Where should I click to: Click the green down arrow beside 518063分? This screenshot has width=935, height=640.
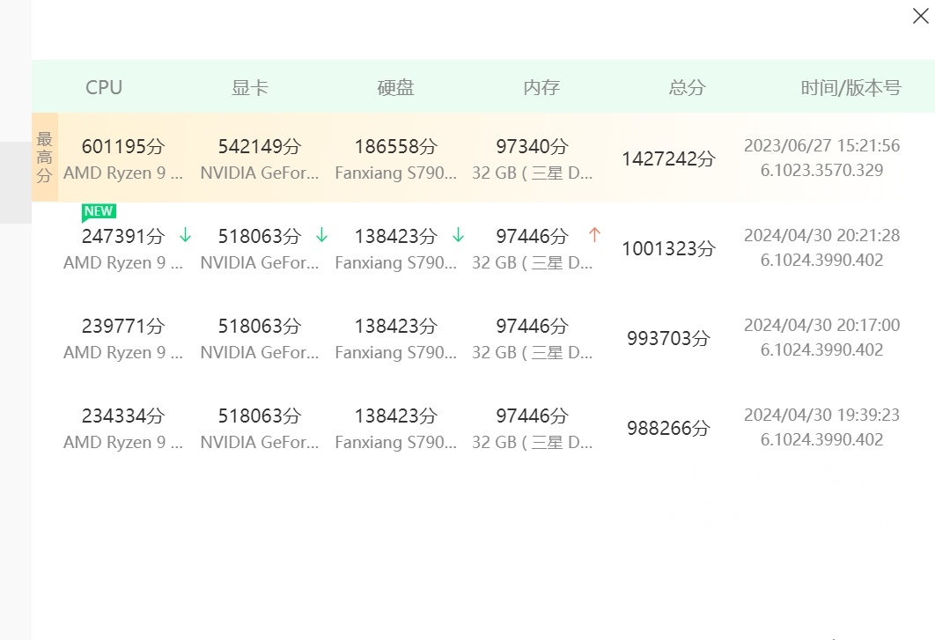[x=321, y=236]
